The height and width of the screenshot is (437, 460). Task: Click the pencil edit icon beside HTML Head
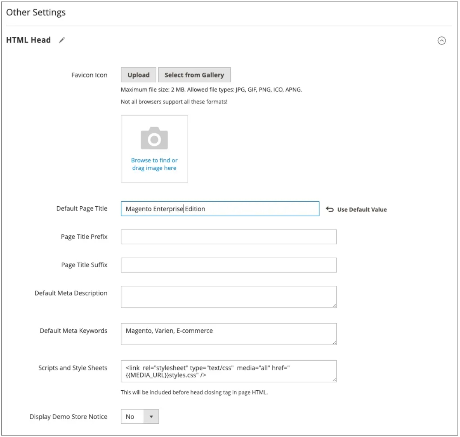(62, 40)
